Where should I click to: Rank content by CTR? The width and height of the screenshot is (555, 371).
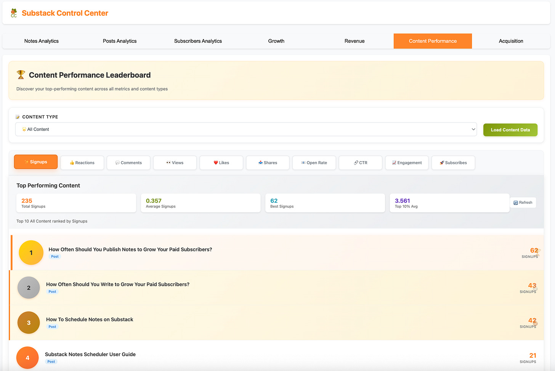click(x=361, y=163)
